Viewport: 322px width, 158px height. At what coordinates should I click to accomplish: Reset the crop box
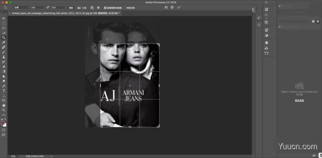pos(166,7)
